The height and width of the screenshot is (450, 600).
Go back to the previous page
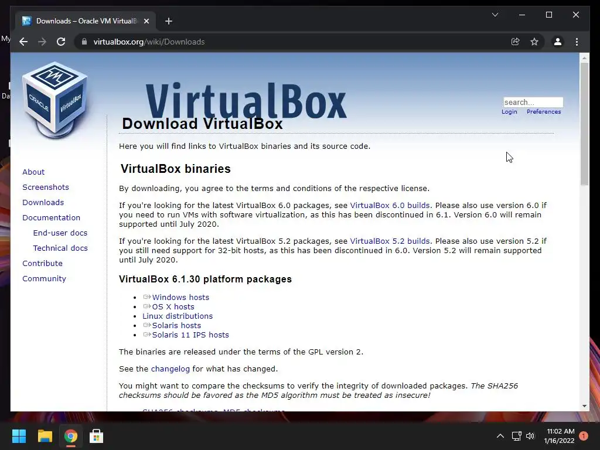(x=23, y=42)
